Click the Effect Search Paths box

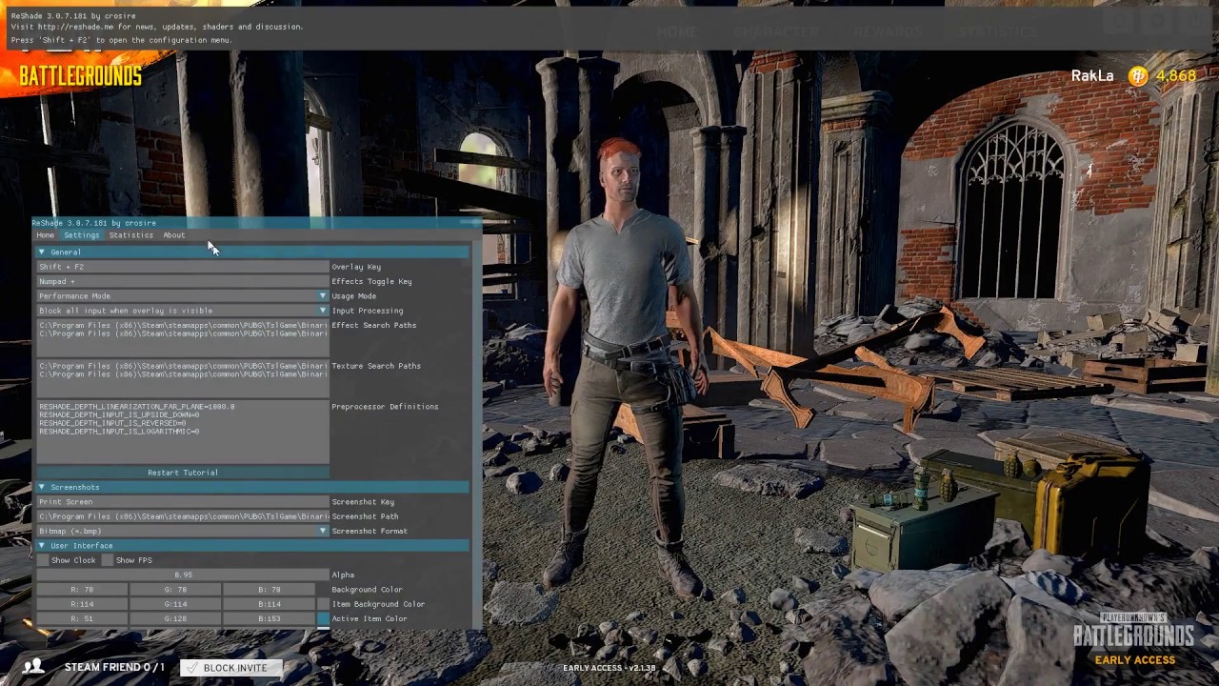click(x=183, y=337)
